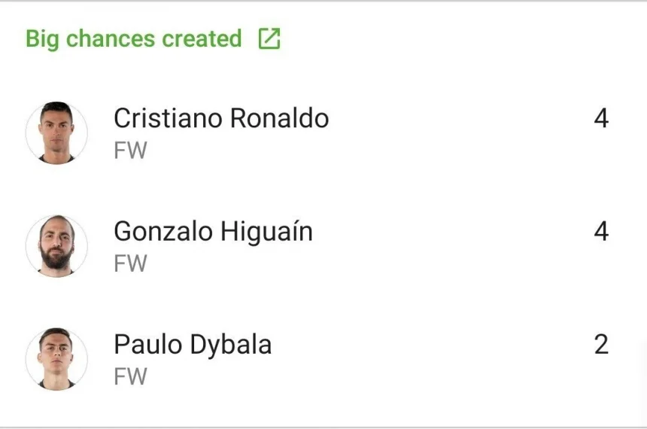Click Cristiano Ronaldo's chances count of 4
The image size is (647, 429).
pos(600,119)
